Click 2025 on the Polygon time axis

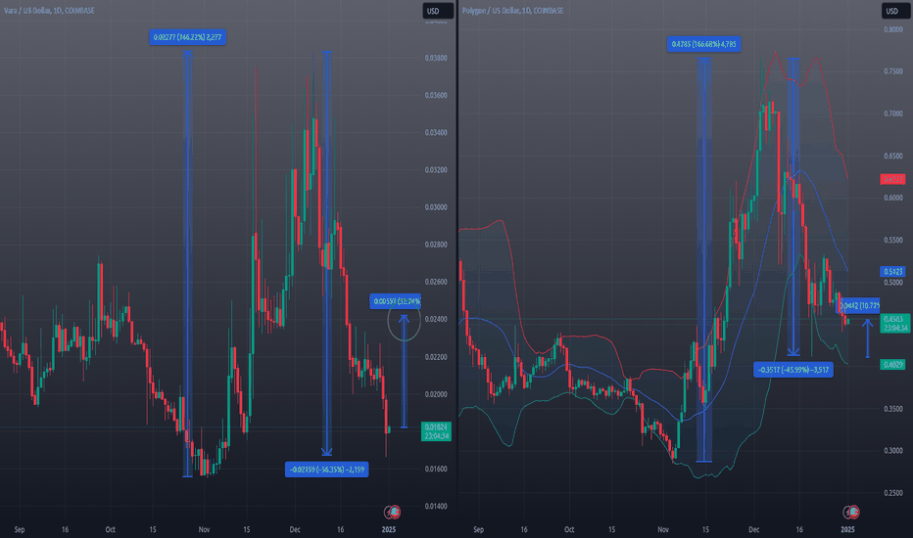pos(847,530)
